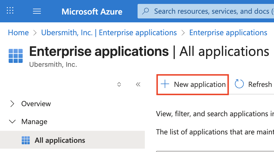Select All applications menu item
Screen dimensions: 274x152
coord(60,140)
